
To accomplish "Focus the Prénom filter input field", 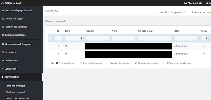I will pos(97,38).
